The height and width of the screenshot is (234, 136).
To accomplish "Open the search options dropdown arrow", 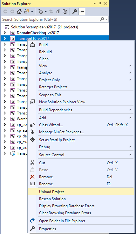I will (106, 19).
